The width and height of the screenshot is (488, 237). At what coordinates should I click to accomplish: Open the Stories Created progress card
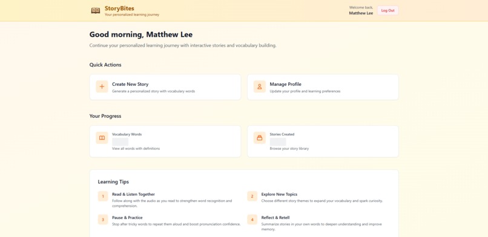click(x=323, y=141)
